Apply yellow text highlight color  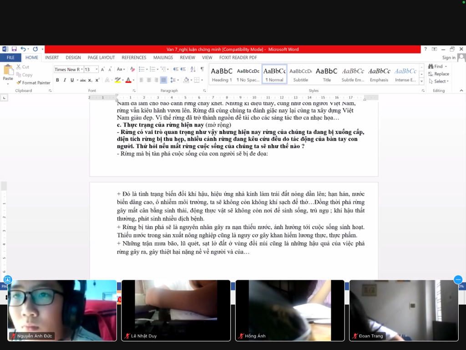[x=117, y=80]
